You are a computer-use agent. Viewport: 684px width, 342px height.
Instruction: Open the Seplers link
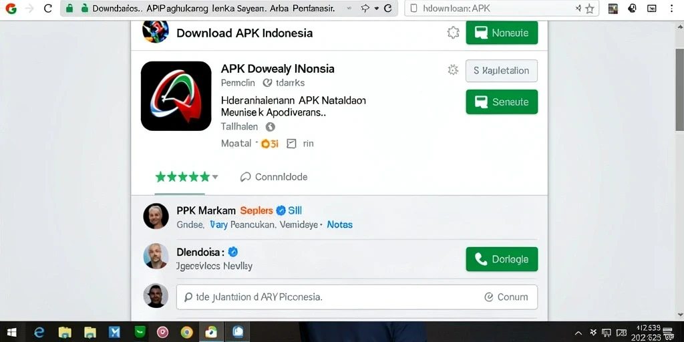pyautogui.click(x=256, y=210)
